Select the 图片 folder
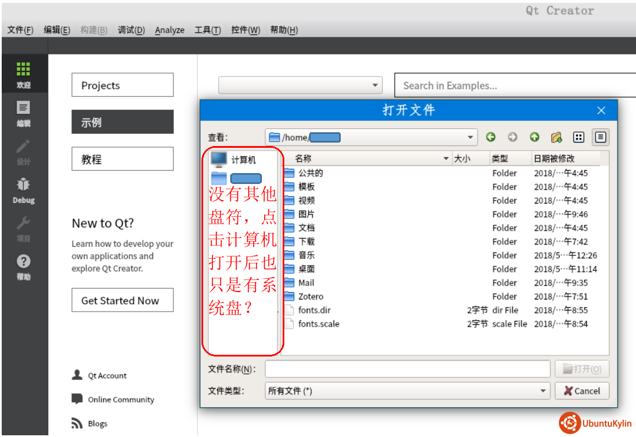This screenshot has height=437, width=636. click(x=300, y=214)
